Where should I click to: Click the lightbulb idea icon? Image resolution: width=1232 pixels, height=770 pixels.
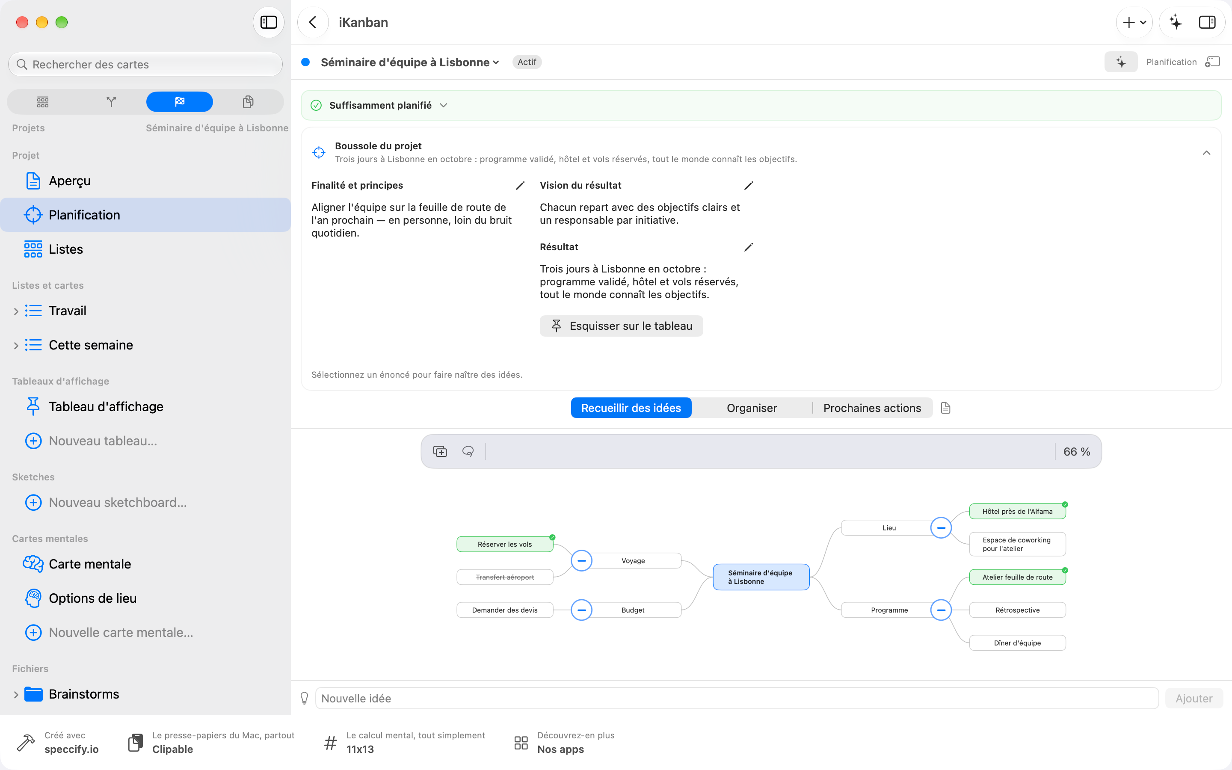click(304, 699)
